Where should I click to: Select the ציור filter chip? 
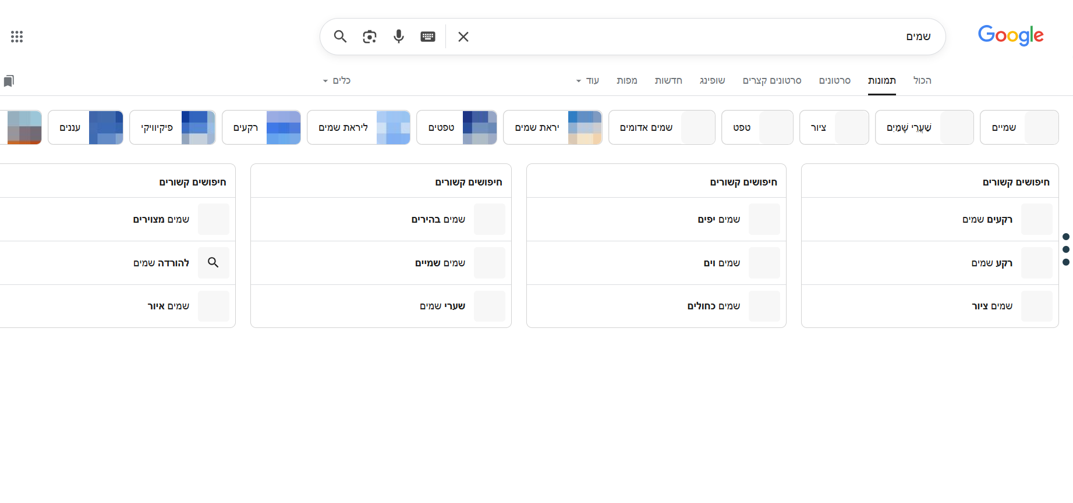[834, 127]
